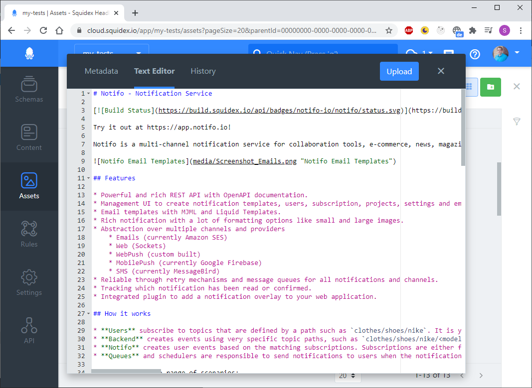The height and width of the screenshot is (388, 532).
Task: Open the Settings section in the sidebar
Action: pyautogui.click(x=29, y=282)
